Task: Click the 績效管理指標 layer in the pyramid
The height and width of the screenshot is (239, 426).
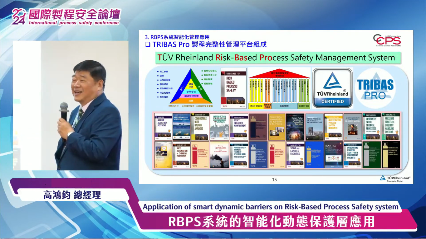Action: 191,96
